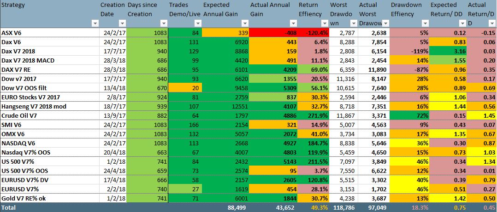Click the 211.5% Return Effiency cell
The height and width of the screenshot is (212, 497).
pyautogui.click(x=313, y=161)
